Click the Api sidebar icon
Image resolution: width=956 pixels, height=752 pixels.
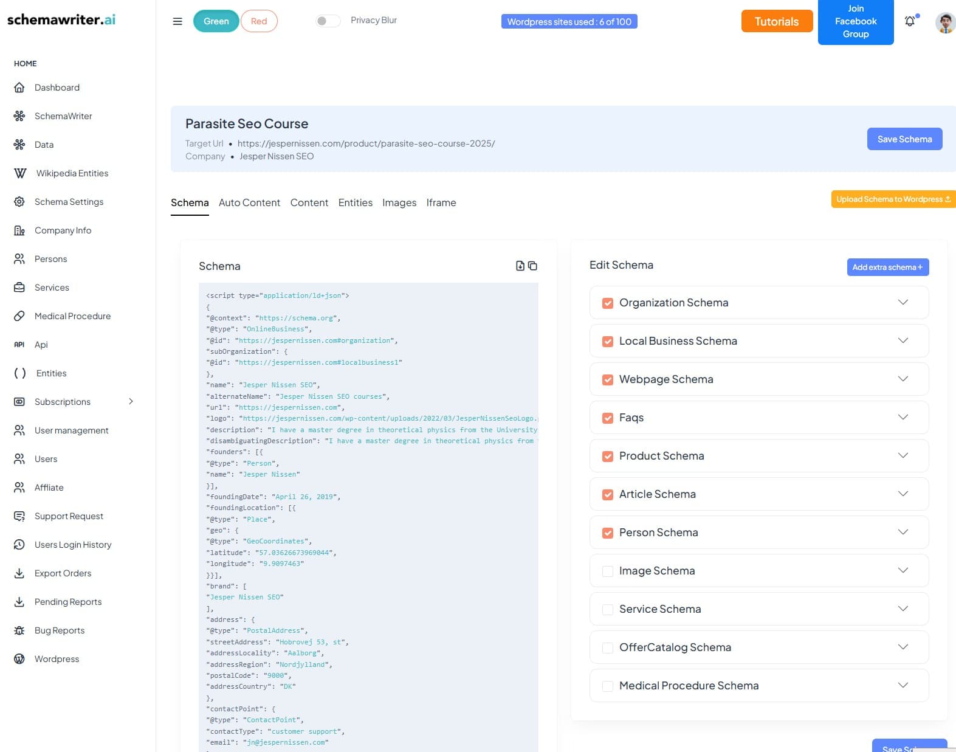click(x=19, y=345)
